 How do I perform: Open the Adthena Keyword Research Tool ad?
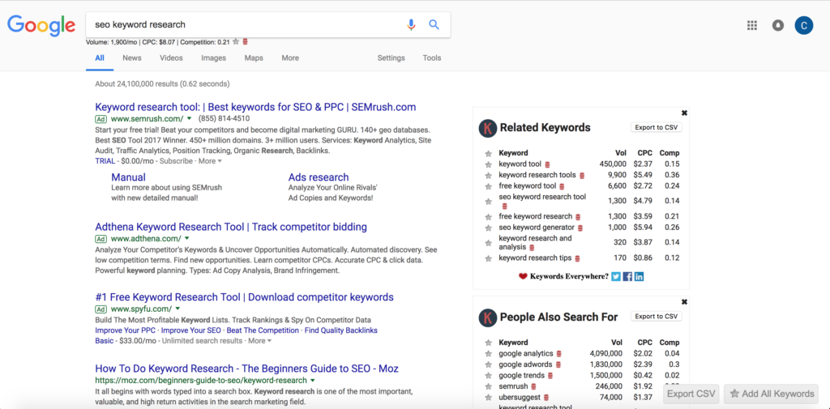231,227
